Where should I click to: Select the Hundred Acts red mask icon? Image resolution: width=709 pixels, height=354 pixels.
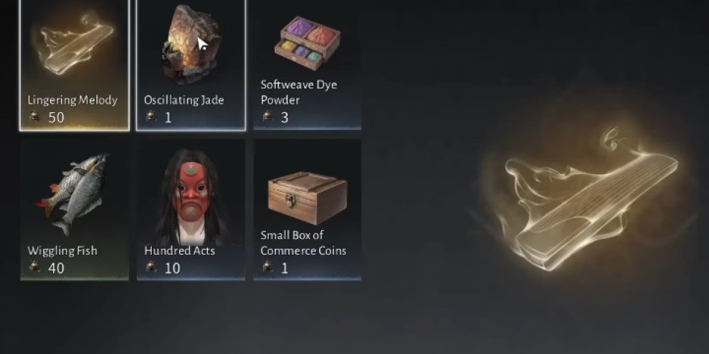(190, 198)
